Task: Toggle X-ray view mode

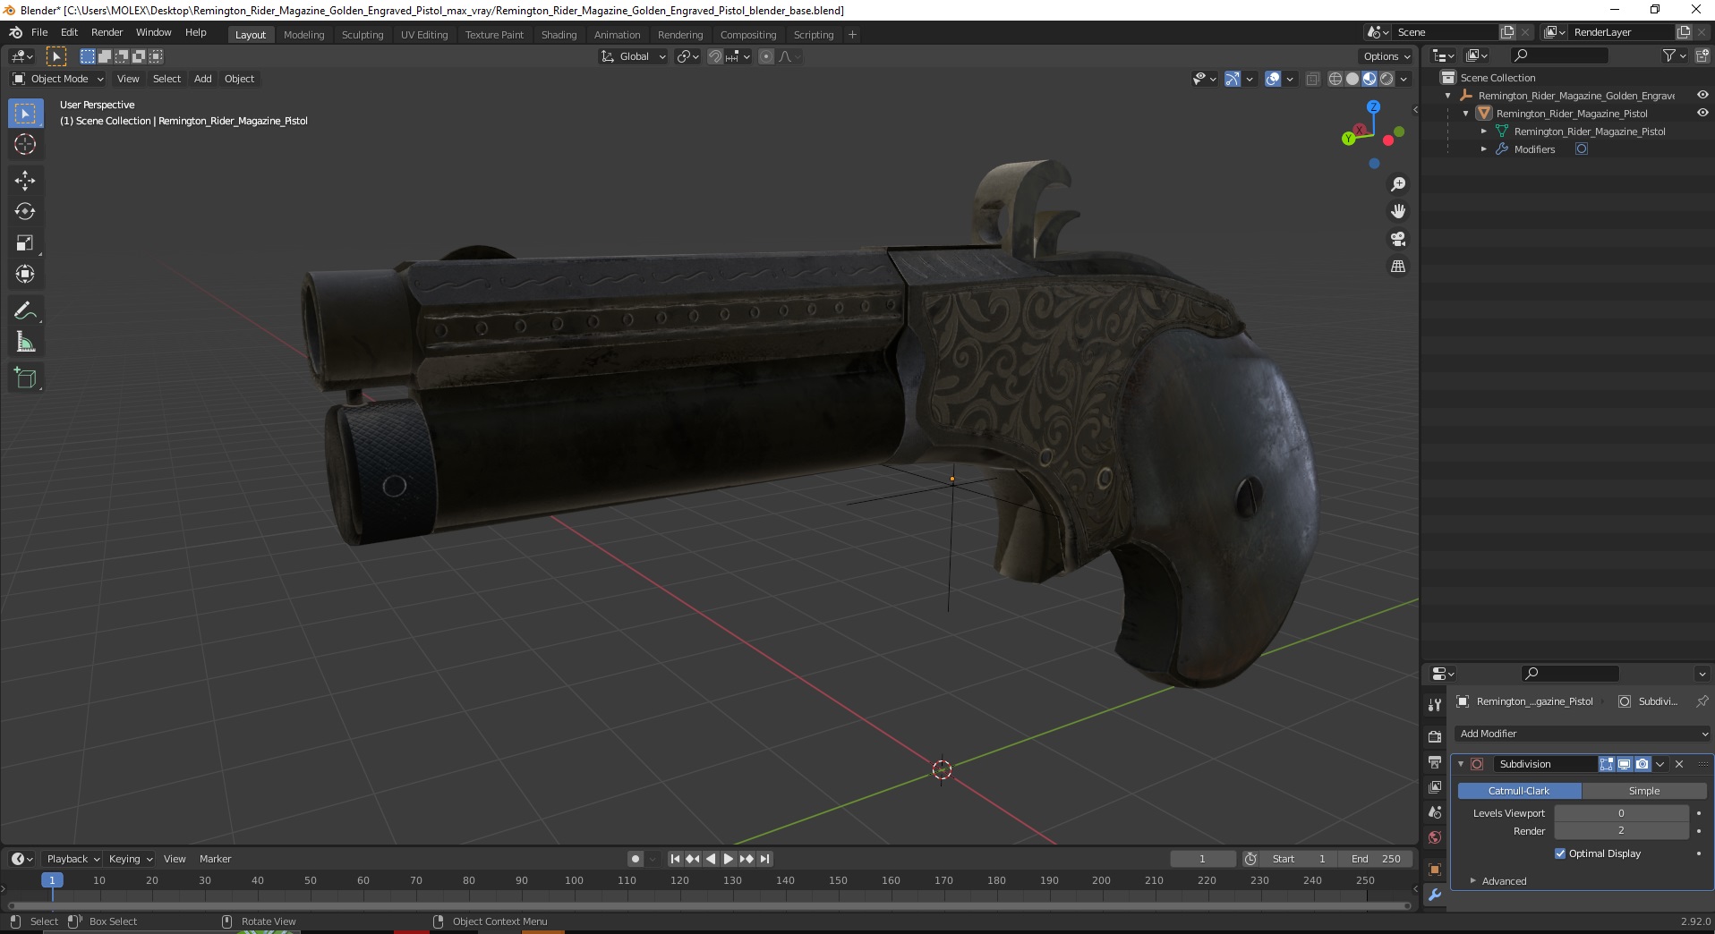Action: pyautogui.click(x=1312, y=79)
